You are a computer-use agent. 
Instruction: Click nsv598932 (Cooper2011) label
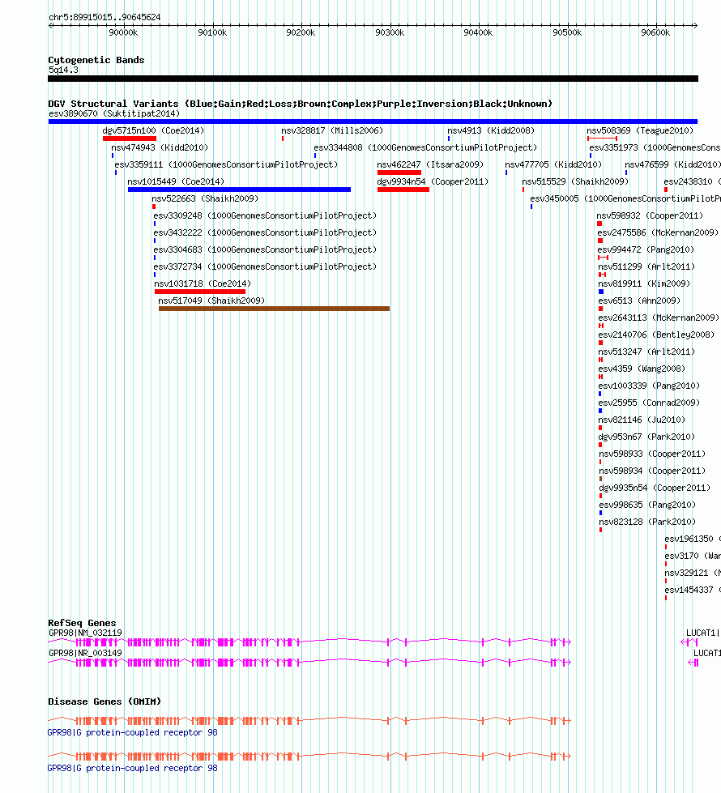tap(650, 216)
